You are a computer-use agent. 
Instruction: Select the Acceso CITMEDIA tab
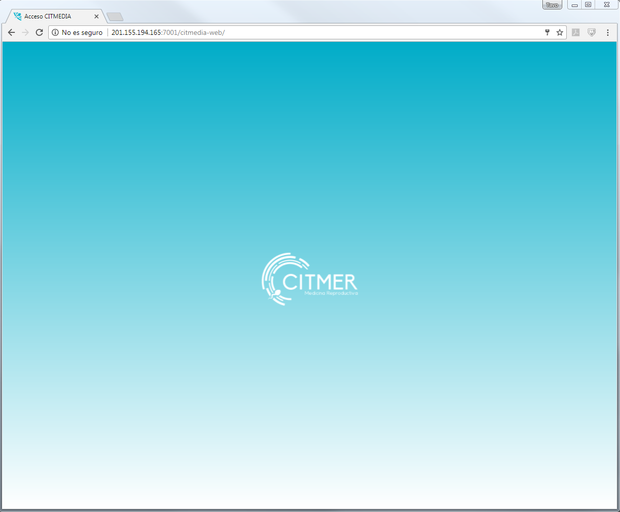(55, 16)
